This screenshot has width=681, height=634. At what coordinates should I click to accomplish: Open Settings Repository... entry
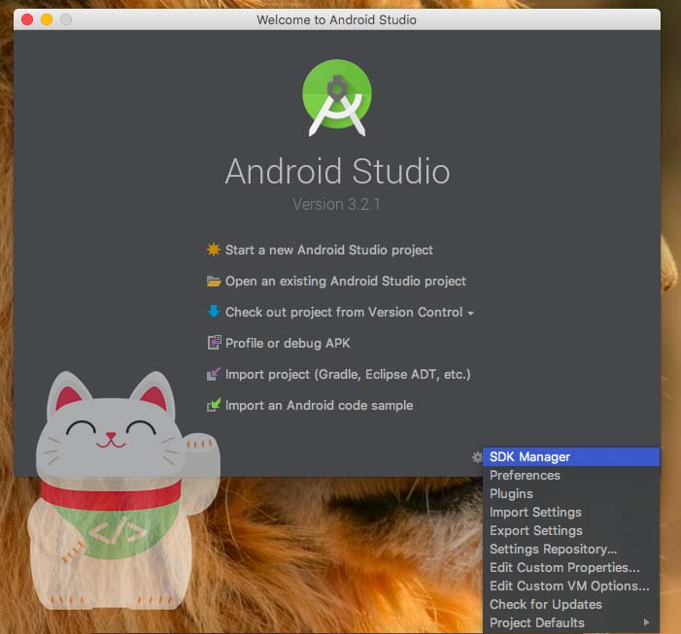click(571, 549)
